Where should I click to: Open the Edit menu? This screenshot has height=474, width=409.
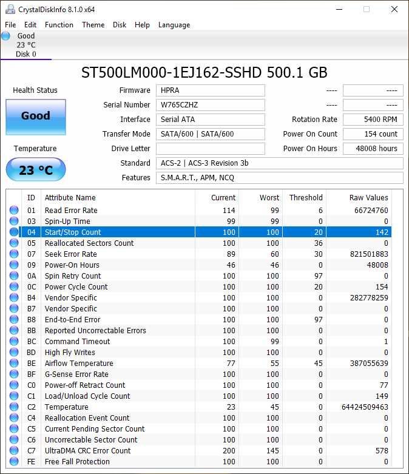pos(30,25)
